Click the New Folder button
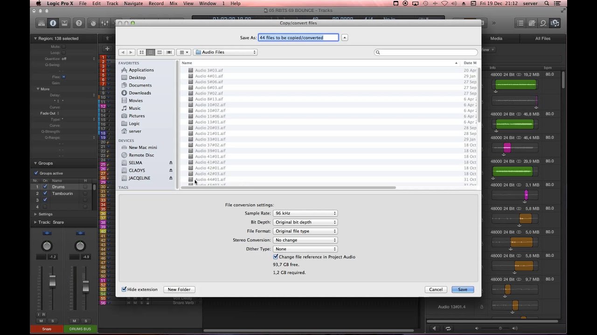Image resolution: width=597 pixels, height=335 pixels. [x=179, y=289]
